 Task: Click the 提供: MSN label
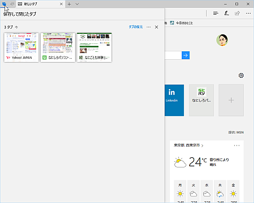pyautogui.click(x=236, y=133)
